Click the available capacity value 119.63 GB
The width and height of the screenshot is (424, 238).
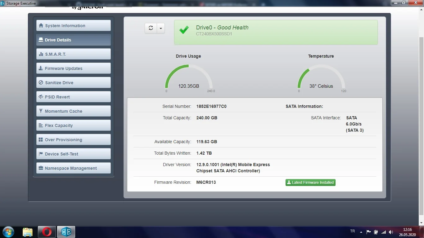pyautogui.click(x=207, y=142)
